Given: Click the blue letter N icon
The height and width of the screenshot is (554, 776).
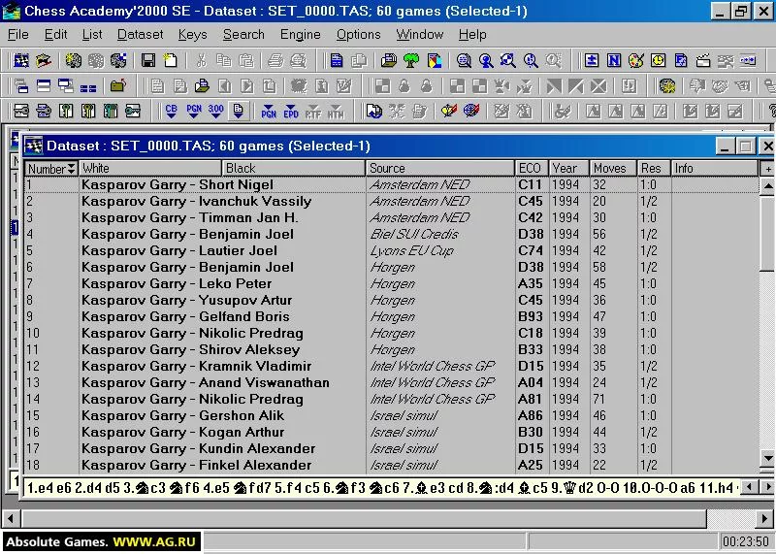Looking at the screenshot, I should click(x=614, y=60).
